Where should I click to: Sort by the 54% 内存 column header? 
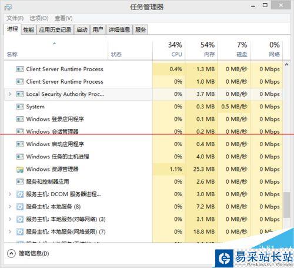[x=201, y=50]
